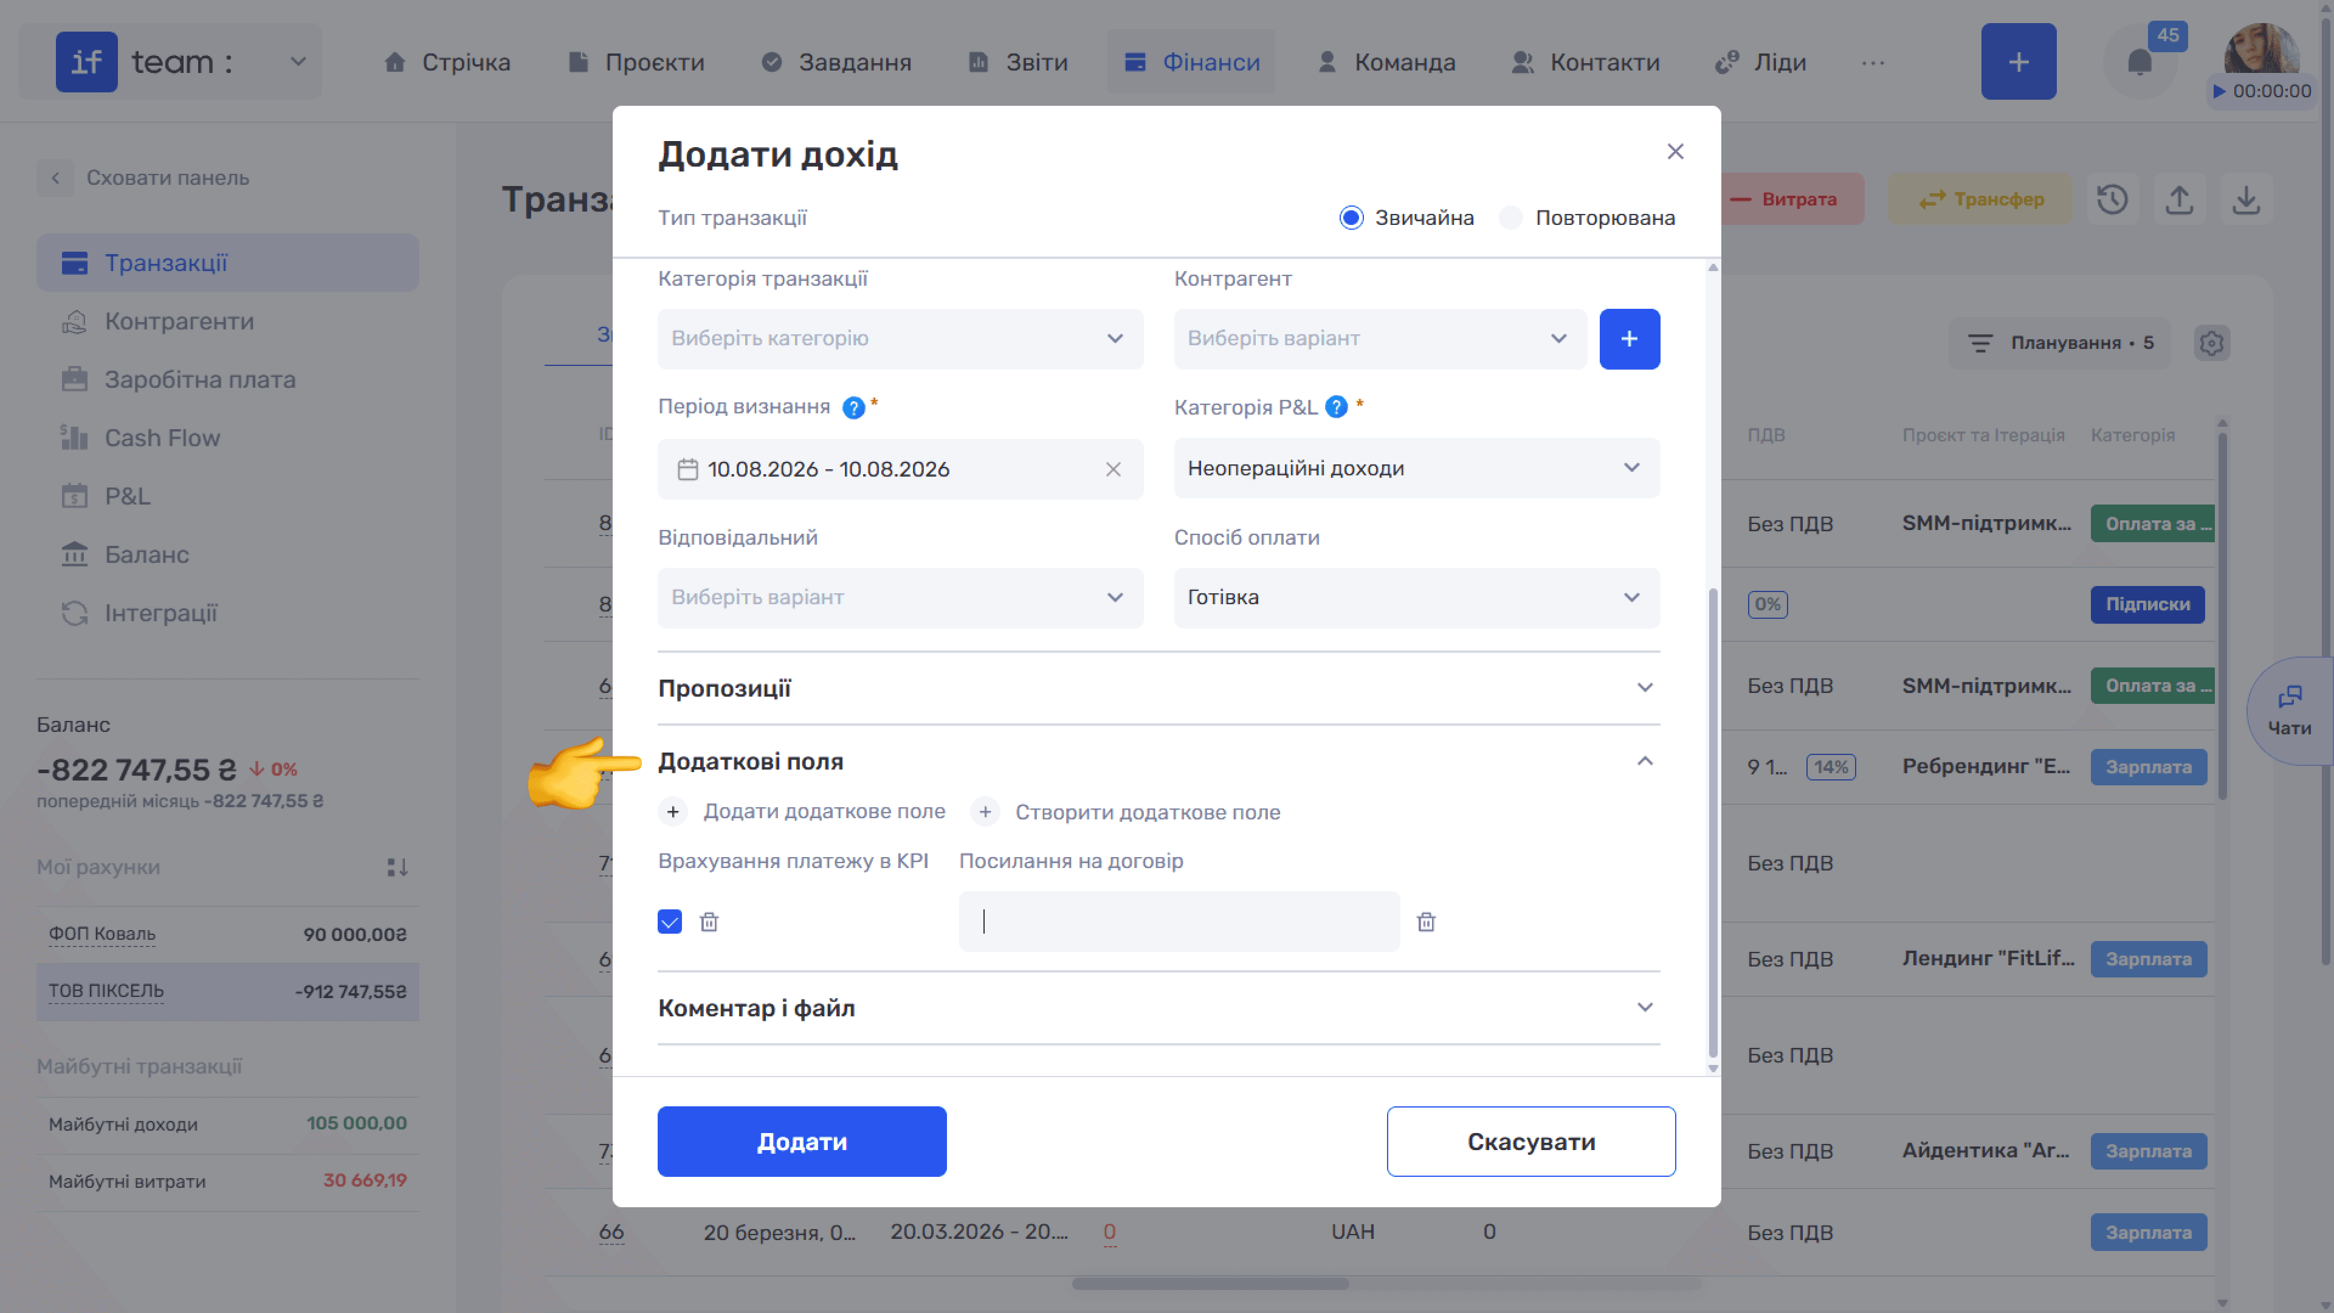Uncheck Врахування платежу в KPI checkbox
This screenshot has width=2334, height=1313.
670,923
